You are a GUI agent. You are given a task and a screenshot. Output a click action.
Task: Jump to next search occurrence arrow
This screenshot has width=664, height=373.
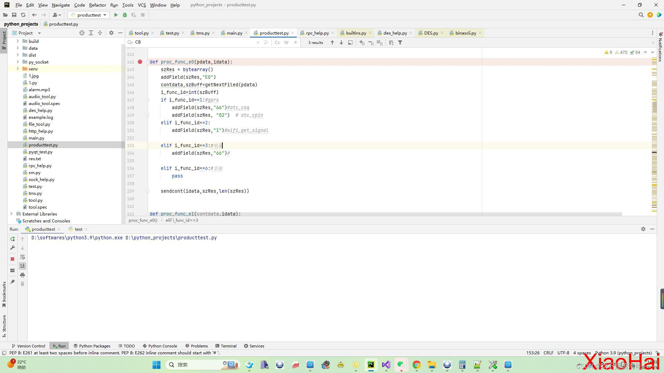pos(341,42)
